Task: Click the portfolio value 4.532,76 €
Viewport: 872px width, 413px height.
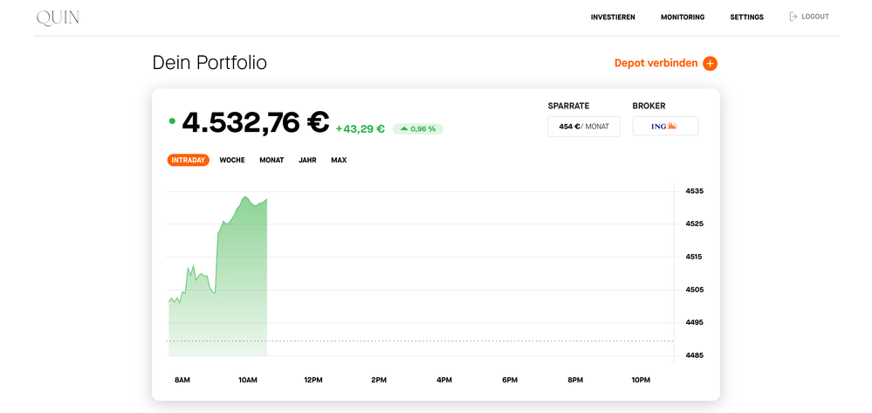Action: pos(254,122)
